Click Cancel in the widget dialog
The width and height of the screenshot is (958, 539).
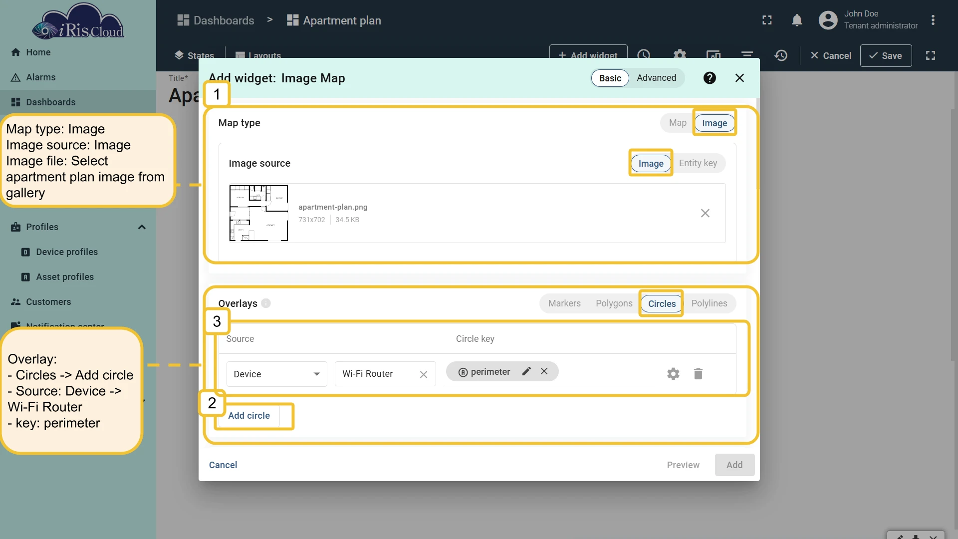coord(223,465)
